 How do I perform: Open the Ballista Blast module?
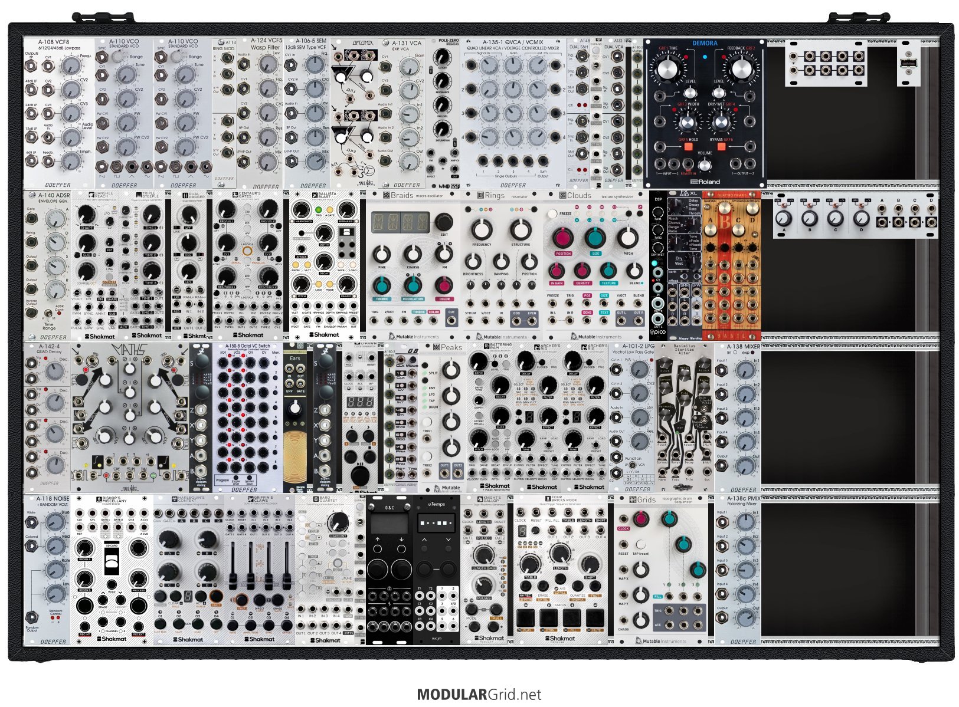click(325, 265)
